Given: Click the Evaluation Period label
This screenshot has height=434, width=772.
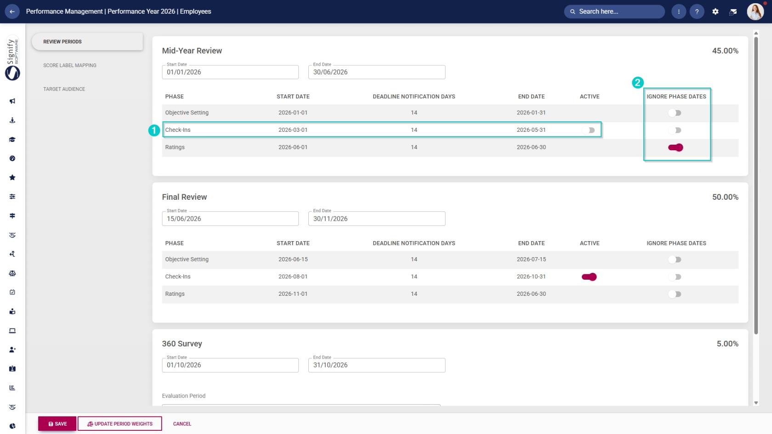Looking at the screenshot, I should [184, 396].
